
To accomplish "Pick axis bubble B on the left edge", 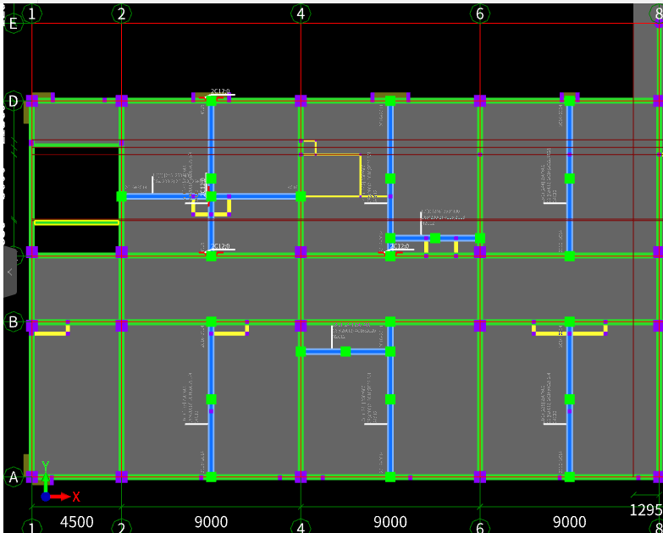I will point(13,321).
